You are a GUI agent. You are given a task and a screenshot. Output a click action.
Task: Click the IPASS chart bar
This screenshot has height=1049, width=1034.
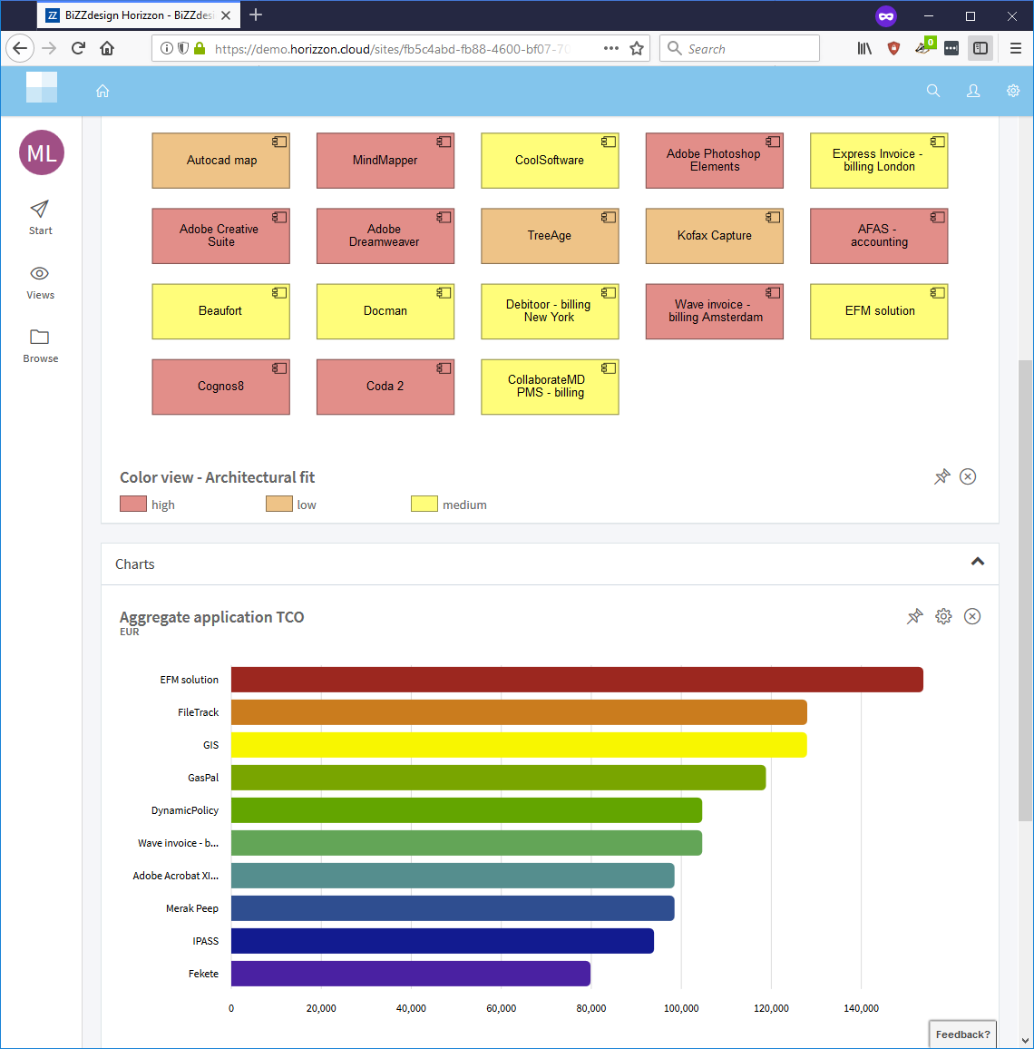[443, 941]
